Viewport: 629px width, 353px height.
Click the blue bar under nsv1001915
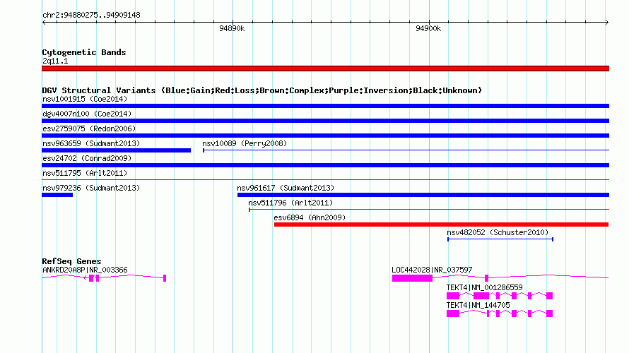tap(325, 106)
